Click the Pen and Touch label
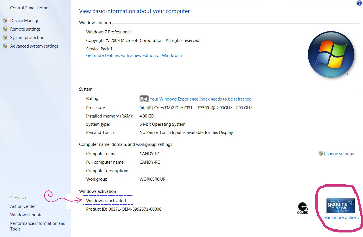 [x=100, y=133]
